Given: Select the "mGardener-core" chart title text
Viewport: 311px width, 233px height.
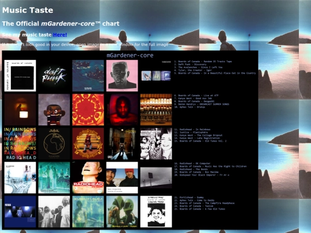Looking at the screenshot, I should click(130, 55).
